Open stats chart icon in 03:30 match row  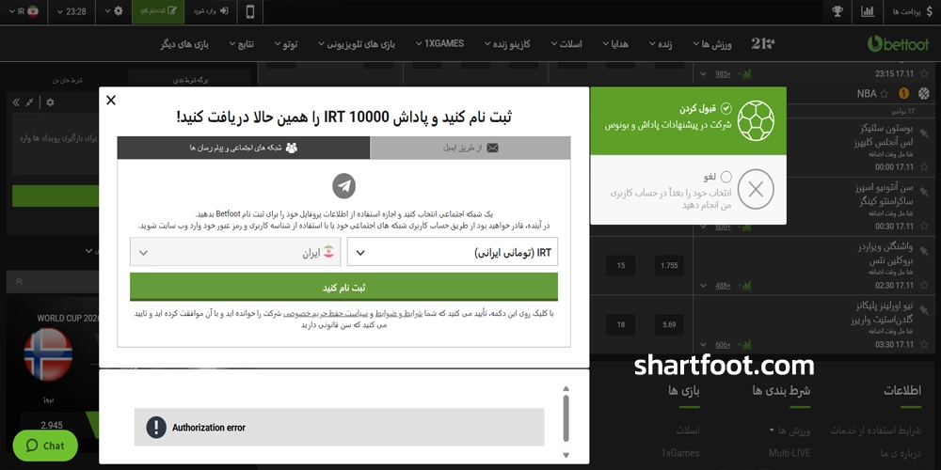[x=746, y=345]
